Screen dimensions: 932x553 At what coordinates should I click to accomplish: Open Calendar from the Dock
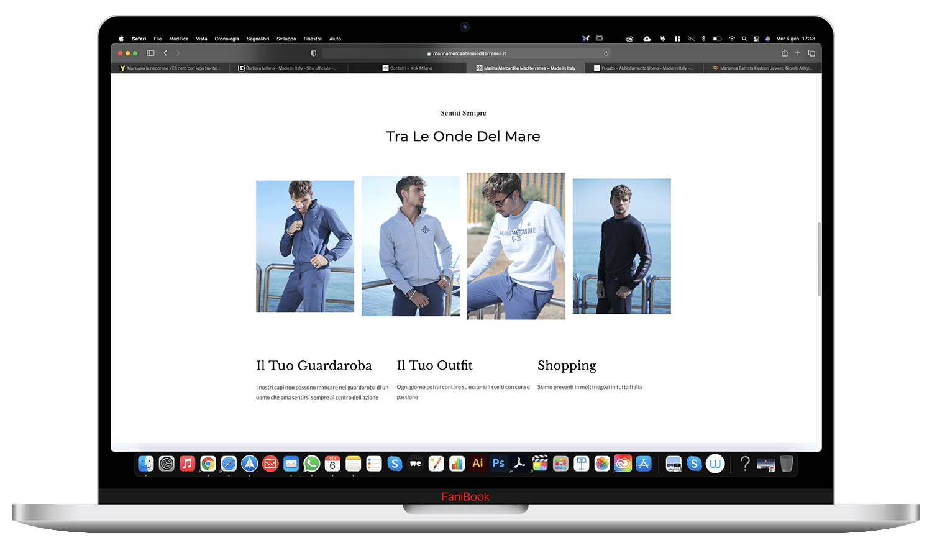[x=332, y=464]
